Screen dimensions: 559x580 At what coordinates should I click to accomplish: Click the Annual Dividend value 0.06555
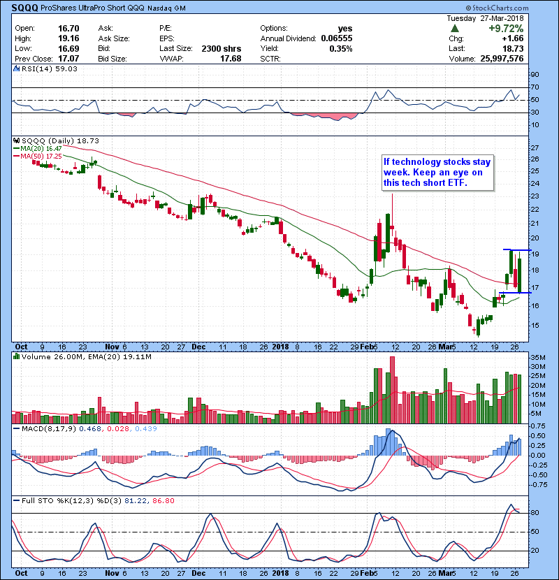pyautogui.click(x=337, y=38)
